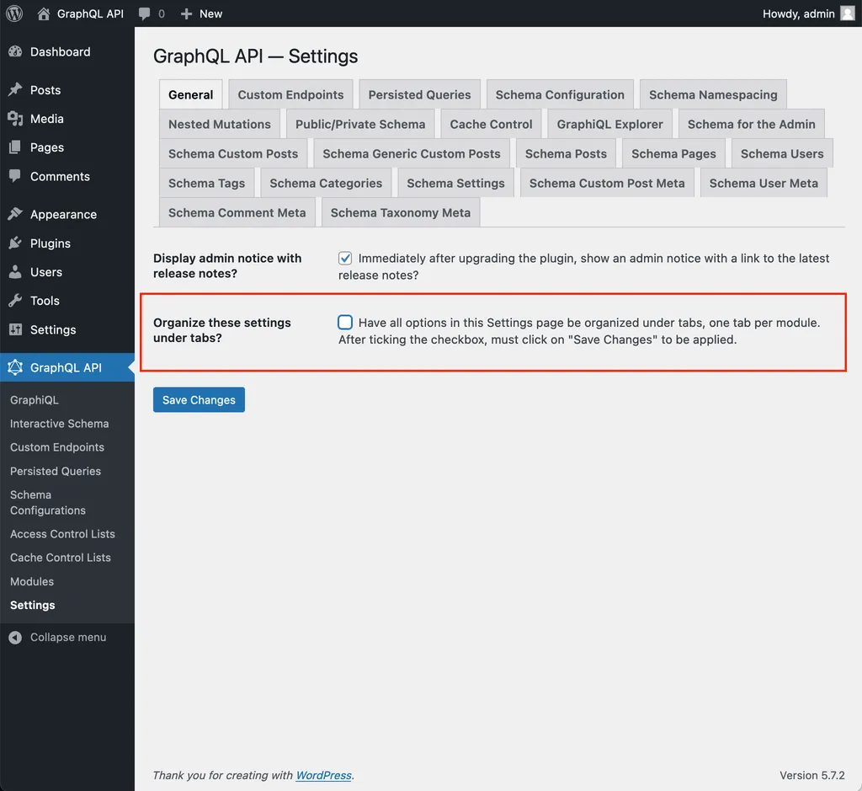Screen dimensions: 862x791
Task: Open the Schema Namespacing tab
Action: tap(713, 94)
